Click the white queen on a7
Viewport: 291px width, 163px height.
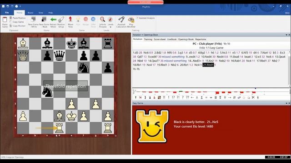(23, 56)
